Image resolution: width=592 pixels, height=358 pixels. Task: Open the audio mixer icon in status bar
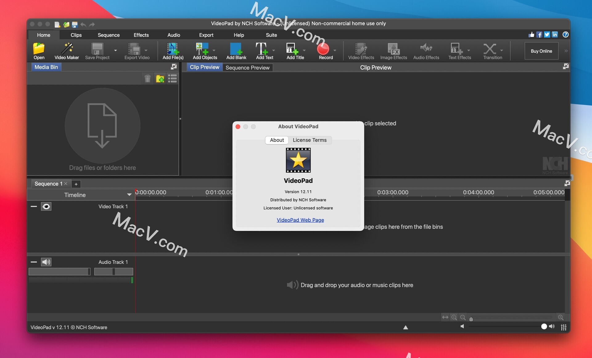564,327
